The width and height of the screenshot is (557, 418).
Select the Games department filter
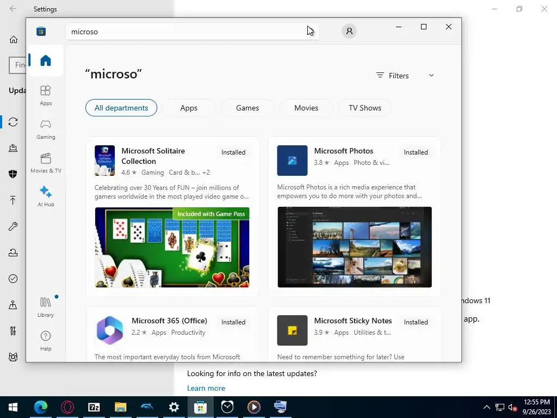point(247,108)
